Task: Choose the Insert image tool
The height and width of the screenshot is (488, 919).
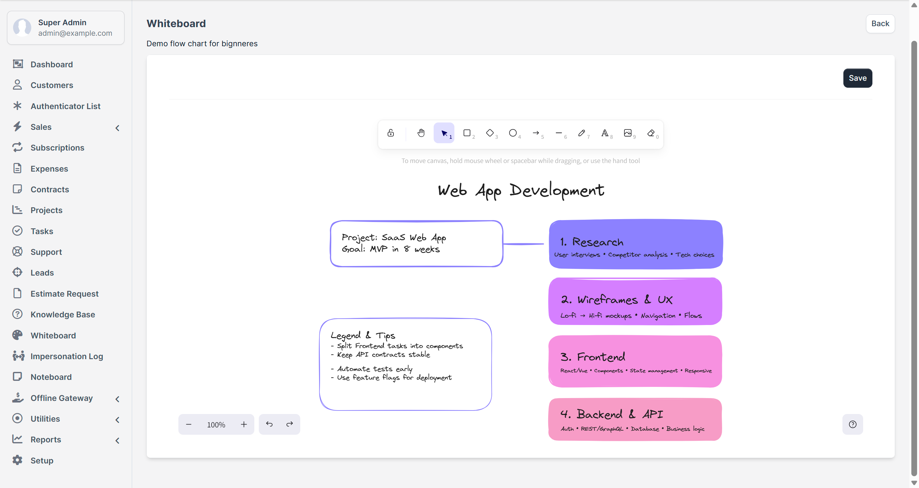Action: pyautogui.click(x=628, y=133)
